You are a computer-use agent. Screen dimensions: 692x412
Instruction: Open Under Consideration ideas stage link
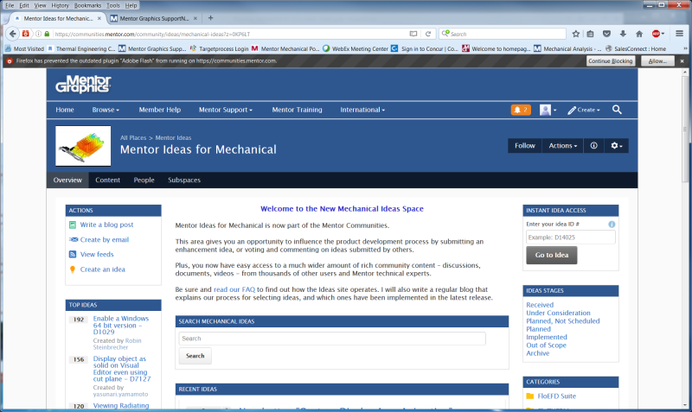[x=558, y=313]
